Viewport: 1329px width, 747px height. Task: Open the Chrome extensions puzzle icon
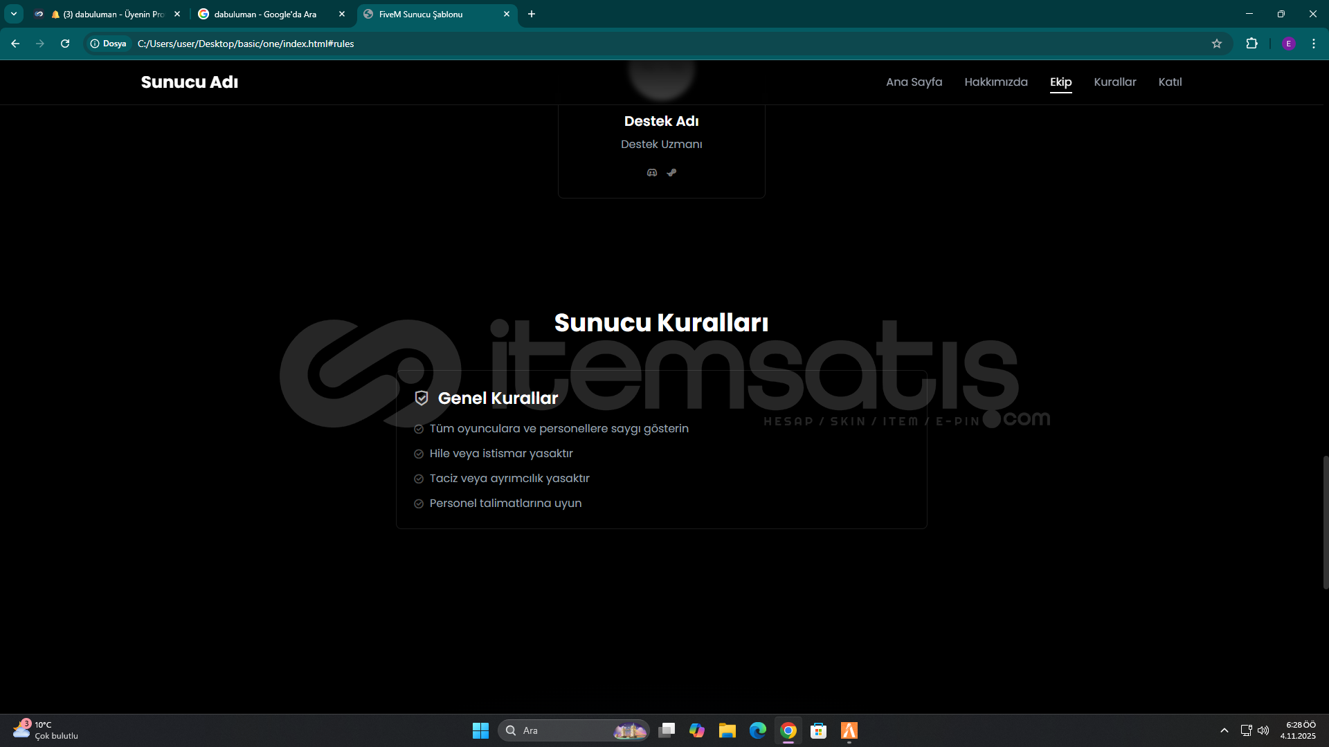click(x=1251, y=44)
